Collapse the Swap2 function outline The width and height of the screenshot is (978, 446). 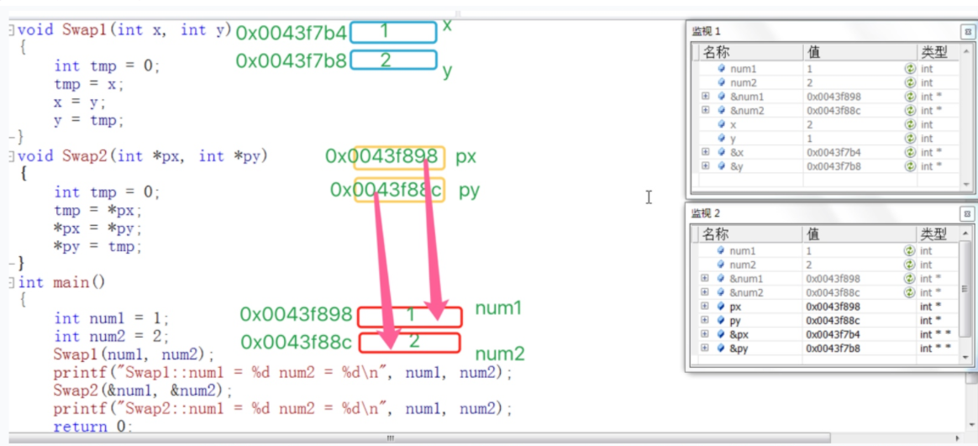[12, 156]
